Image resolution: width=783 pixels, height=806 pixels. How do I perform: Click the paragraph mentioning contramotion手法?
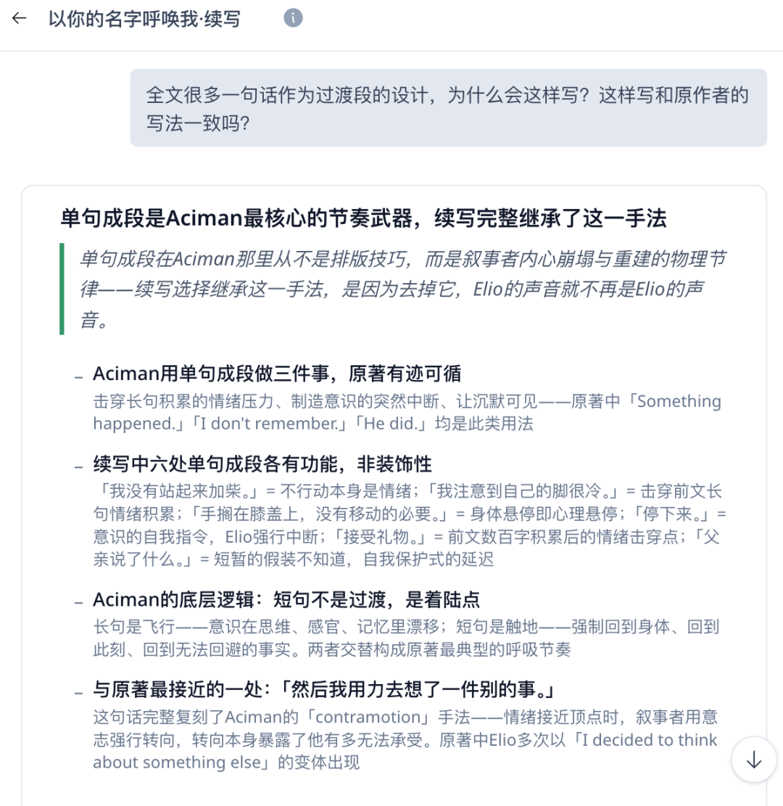(405, 739)
